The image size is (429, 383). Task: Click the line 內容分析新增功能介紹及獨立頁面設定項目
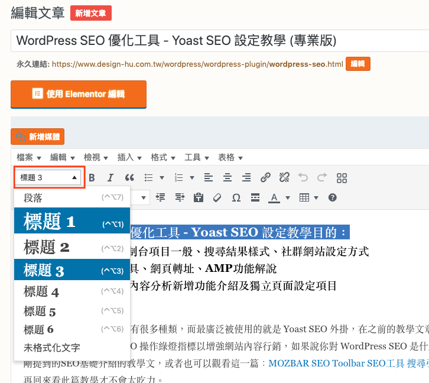pos(233,286)
